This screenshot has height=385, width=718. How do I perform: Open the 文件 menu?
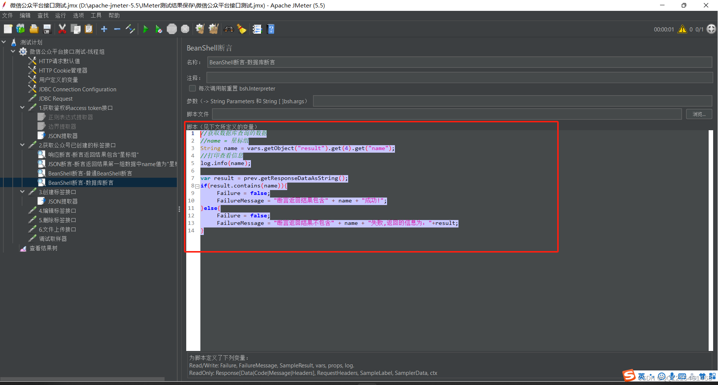tap(7, 15)
